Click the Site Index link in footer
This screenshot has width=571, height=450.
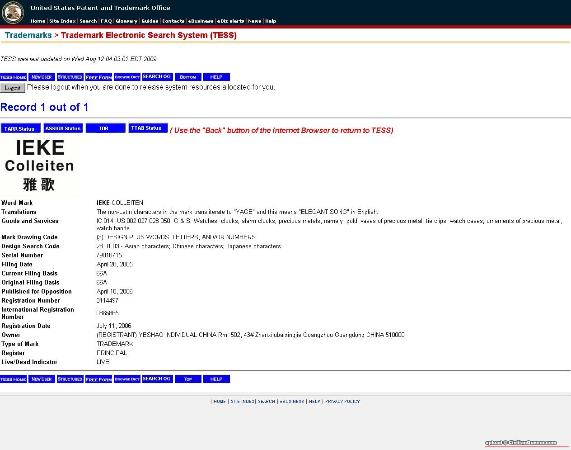click(242, 401)
